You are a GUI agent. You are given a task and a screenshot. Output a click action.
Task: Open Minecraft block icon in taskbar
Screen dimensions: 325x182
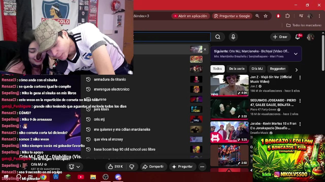pos(68,177)
